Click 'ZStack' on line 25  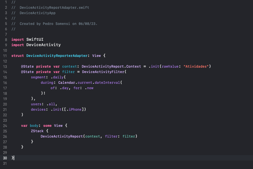click(37, 131)
